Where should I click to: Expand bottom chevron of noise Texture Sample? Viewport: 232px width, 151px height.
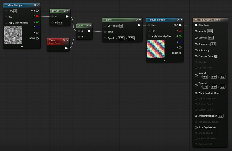22,47
